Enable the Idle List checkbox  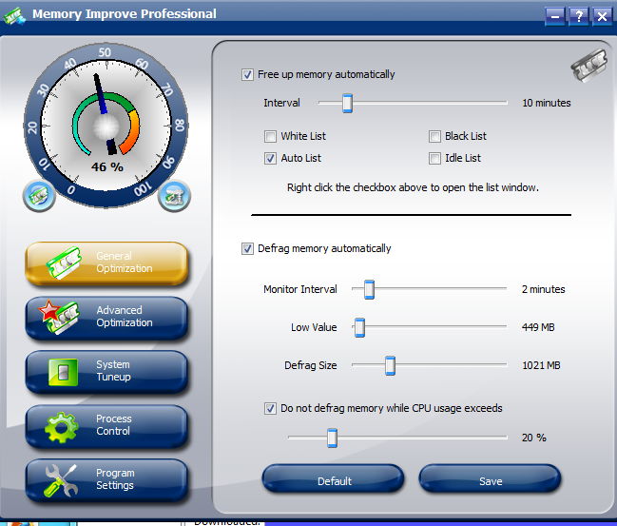tap(434, 158)
